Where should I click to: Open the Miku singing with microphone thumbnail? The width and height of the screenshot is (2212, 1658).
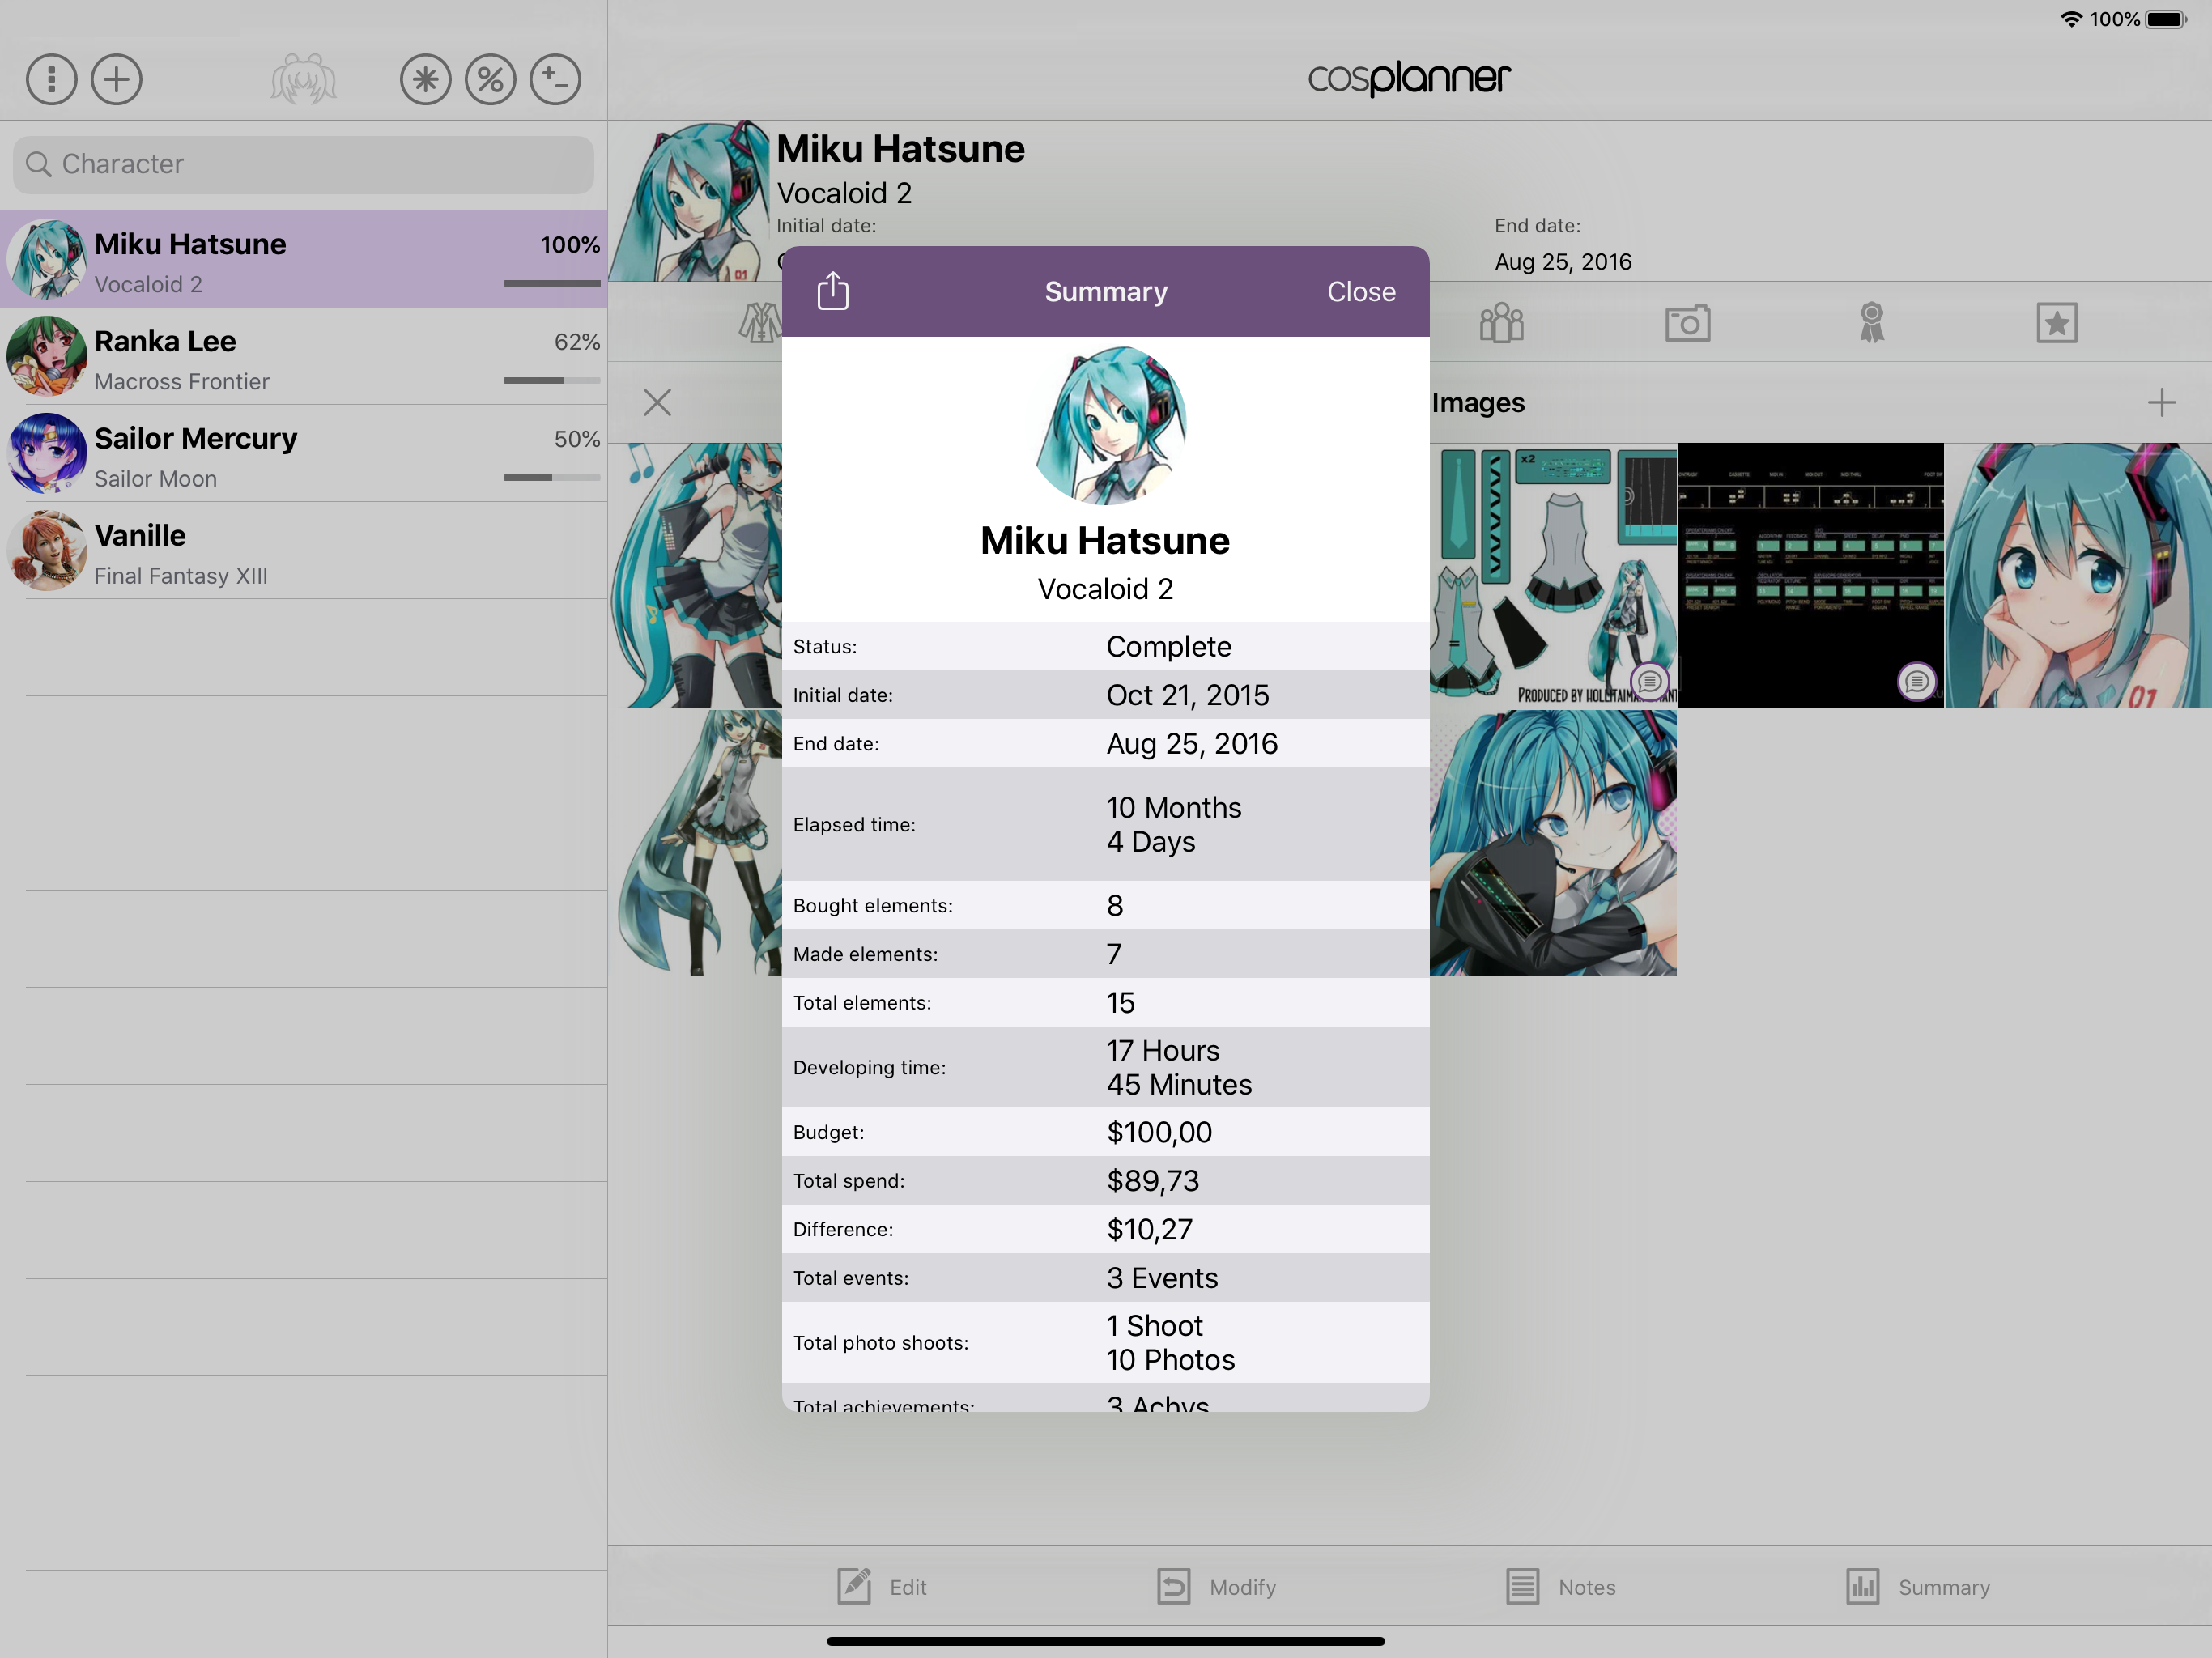tap(696, 575)
